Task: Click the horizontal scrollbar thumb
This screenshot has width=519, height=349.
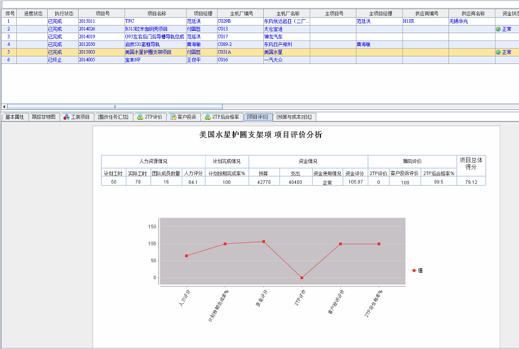Action: pyautogui.click(x=115, y=106)
